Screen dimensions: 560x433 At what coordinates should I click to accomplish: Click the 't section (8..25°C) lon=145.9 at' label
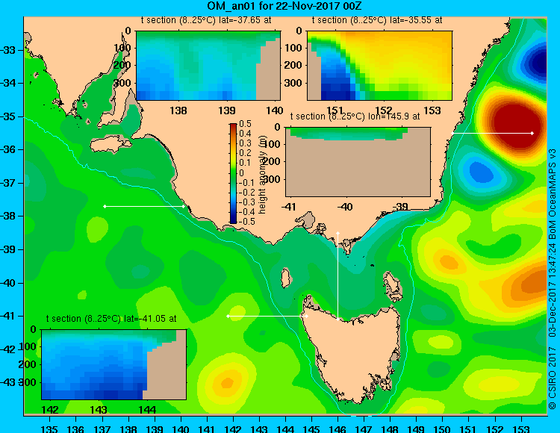coord(355,116)
